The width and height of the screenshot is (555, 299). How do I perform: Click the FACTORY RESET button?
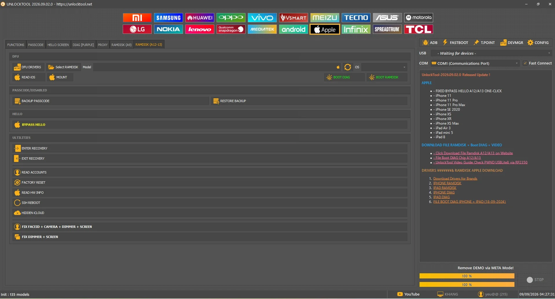tap(210, 182)
